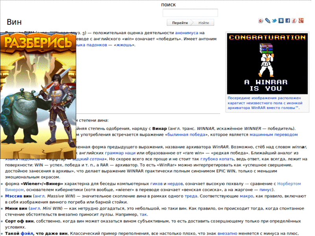Open the анонимуса link

tap(187, 33)
